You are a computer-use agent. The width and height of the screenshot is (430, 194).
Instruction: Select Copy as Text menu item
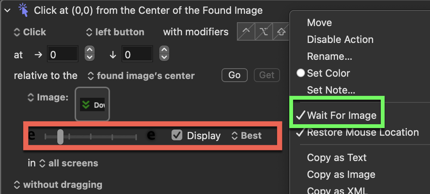coord(337,158)
